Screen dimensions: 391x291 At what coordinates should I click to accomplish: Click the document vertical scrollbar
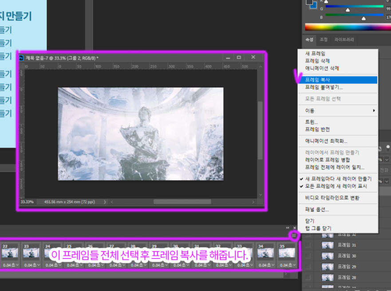(261, 130)
